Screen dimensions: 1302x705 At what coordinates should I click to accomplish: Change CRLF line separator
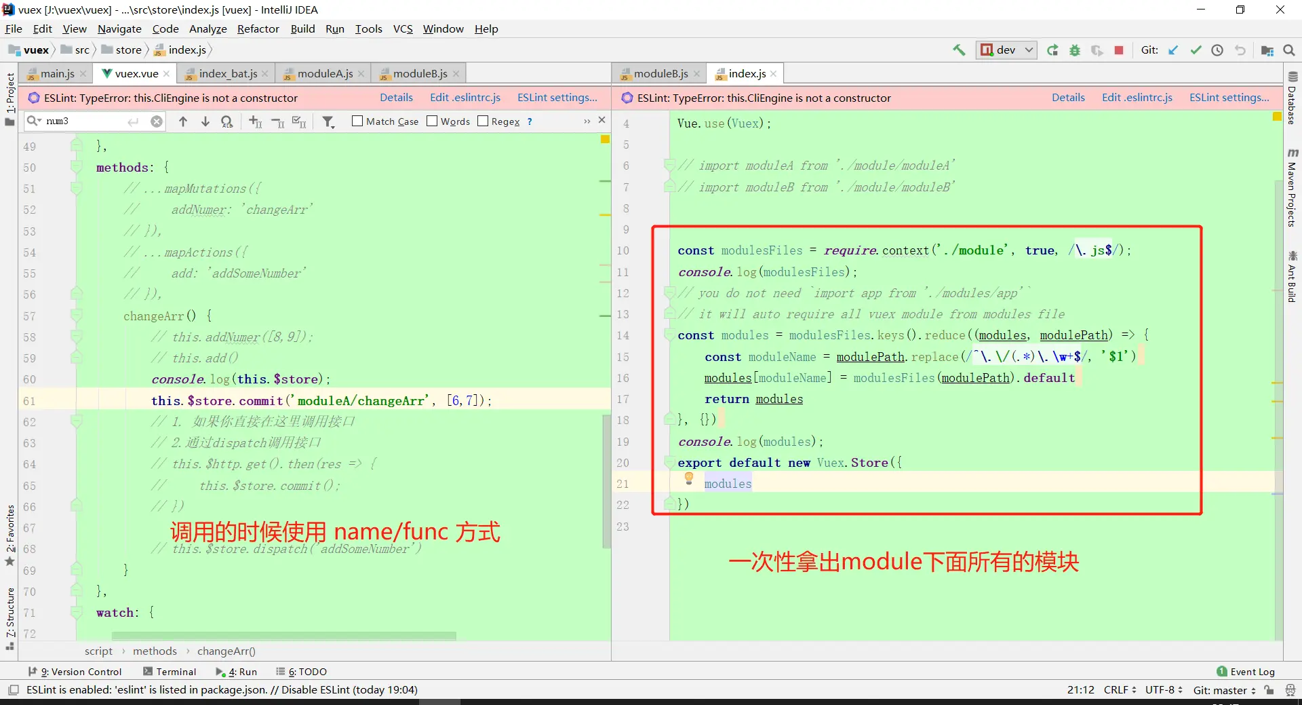[1120, 690]
